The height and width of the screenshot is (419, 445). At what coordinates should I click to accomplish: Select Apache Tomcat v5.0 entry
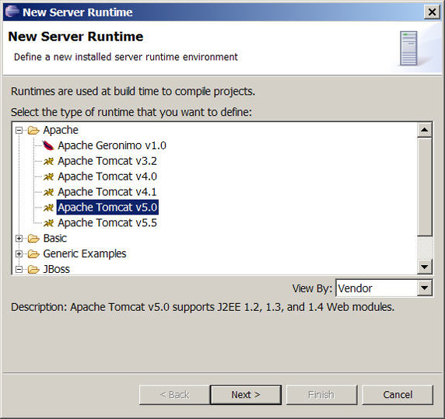tap(107, 208)
